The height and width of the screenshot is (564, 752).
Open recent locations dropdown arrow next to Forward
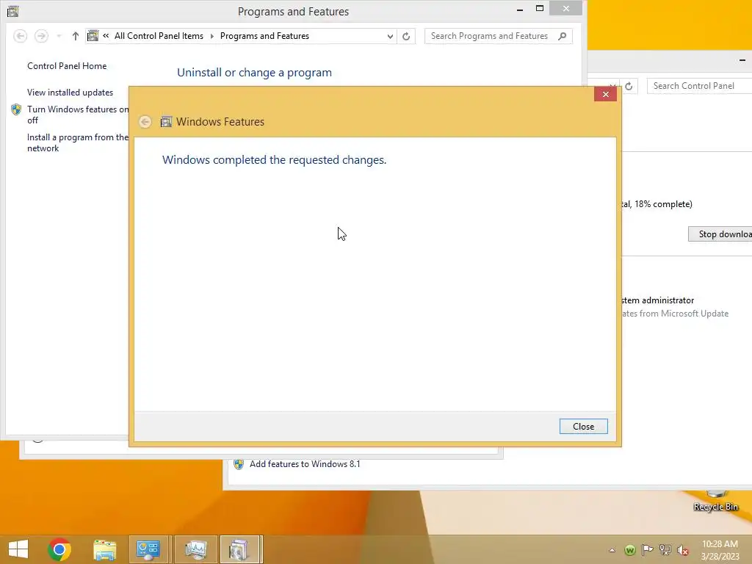[59, 36]
